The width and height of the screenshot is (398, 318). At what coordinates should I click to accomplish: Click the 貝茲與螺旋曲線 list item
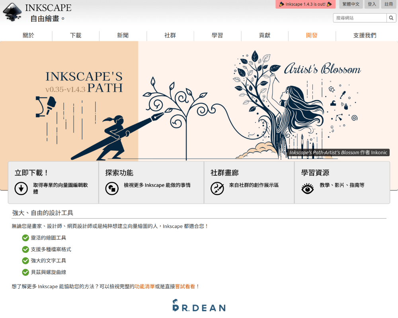pos(49,272)
